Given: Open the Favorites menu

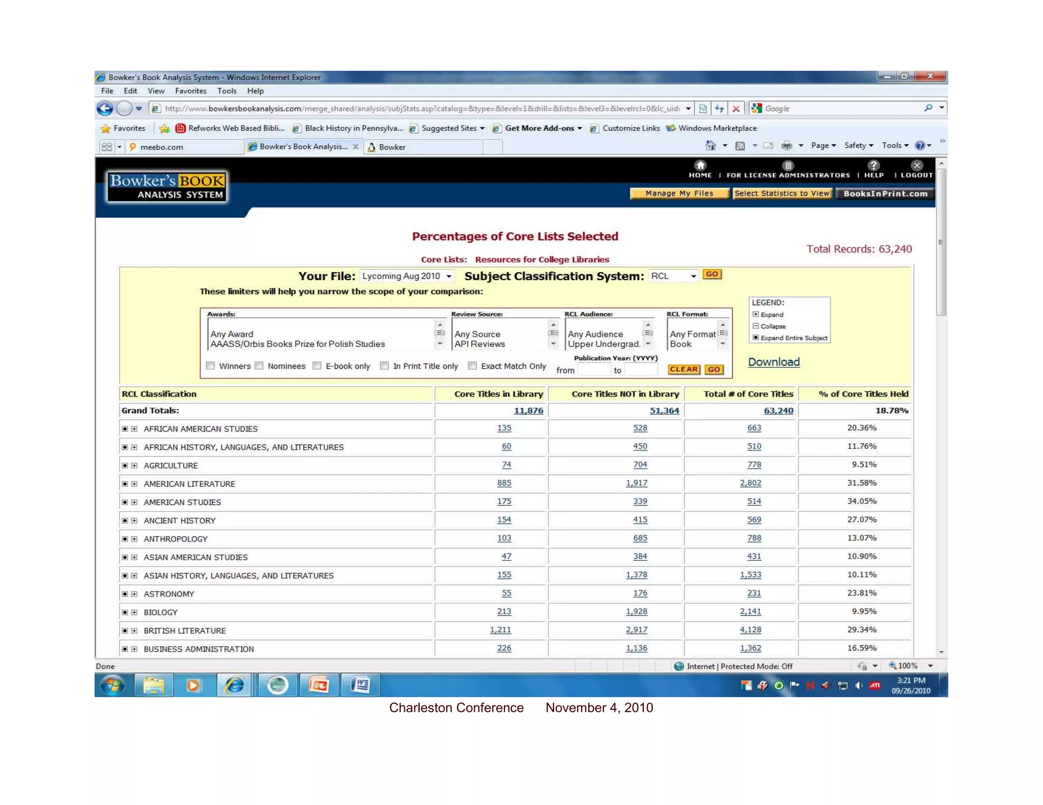Looking at the screenshot, I should [x=190, y=91].
